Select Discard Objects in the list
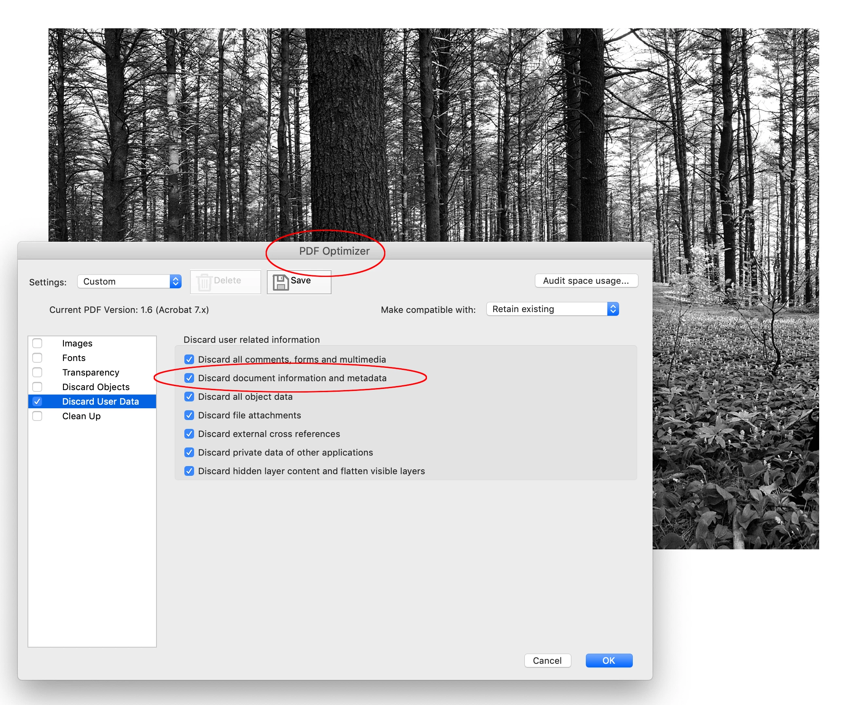Viewport: 841px width, 705px height. (96, 387)
